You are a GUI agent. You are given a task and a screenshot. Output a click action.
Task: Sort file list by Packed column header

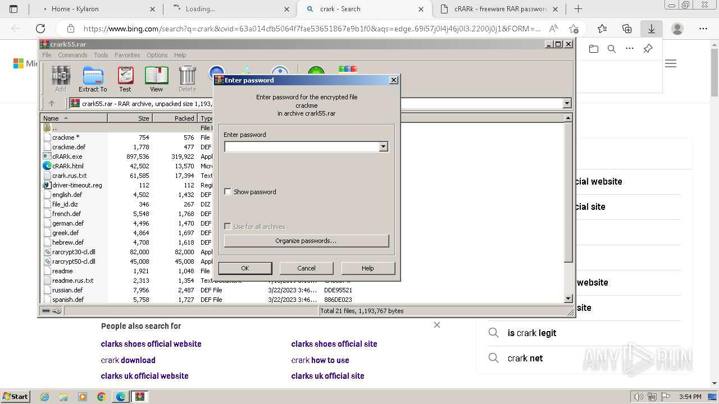click(x=175, y=118)
